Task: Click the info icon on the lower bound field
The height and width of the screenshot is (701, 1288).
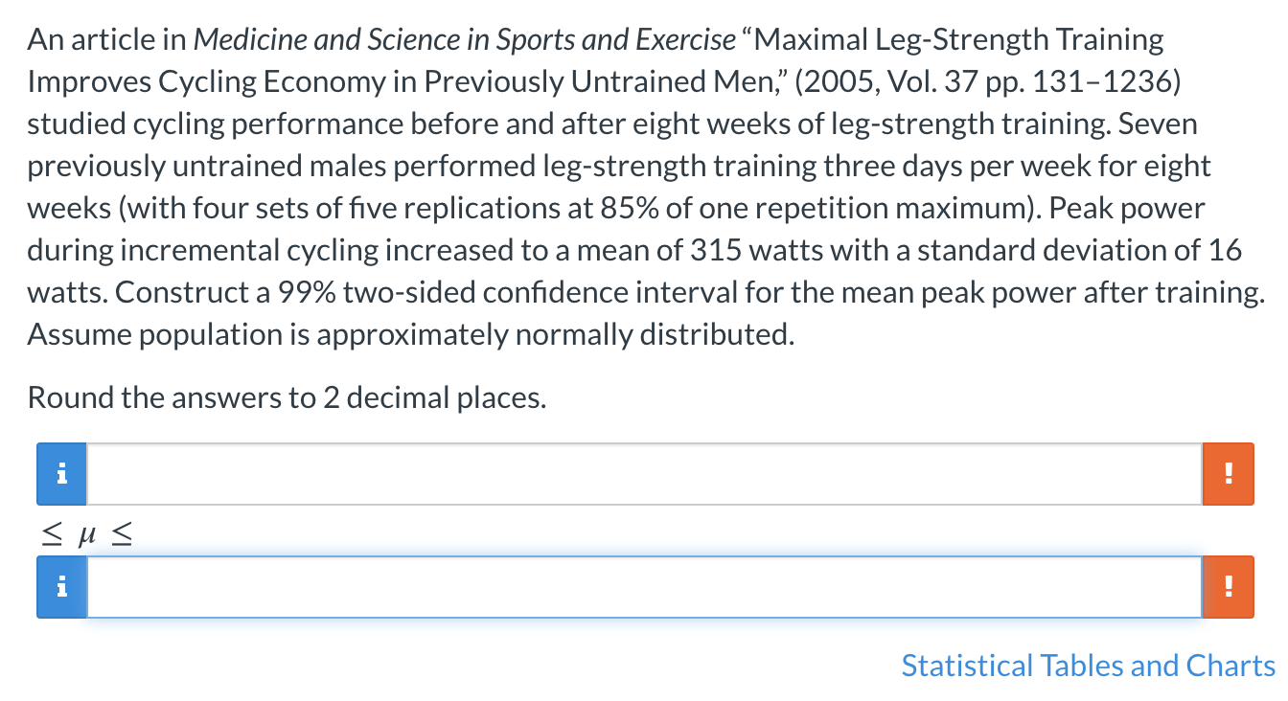Action: click(x=60, y=473)
